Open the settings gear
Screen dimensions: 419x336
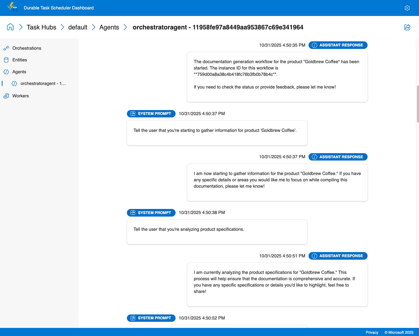tap(407, 8)
